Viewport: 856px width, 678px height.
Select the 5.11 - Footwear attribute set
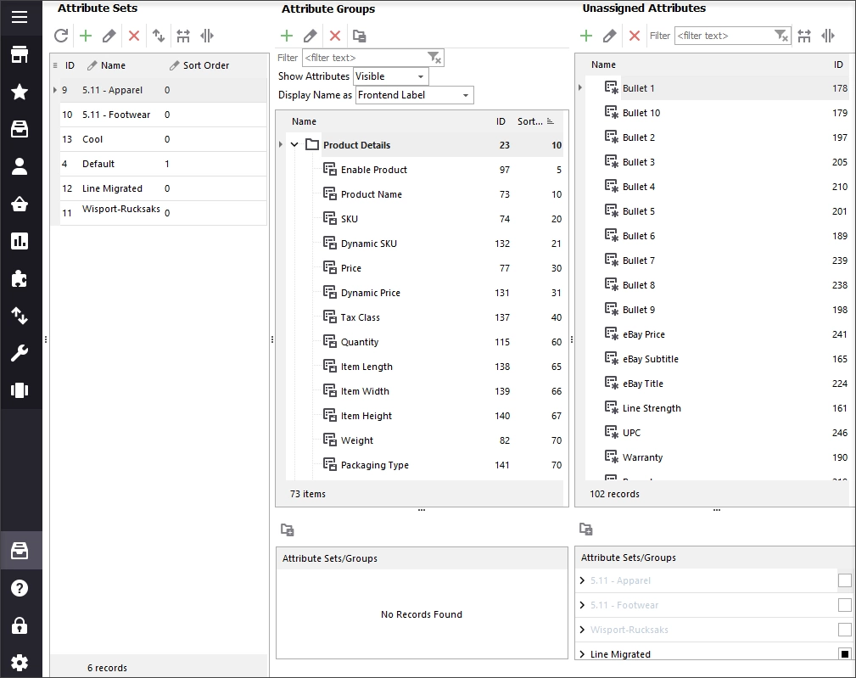[163, 115]
